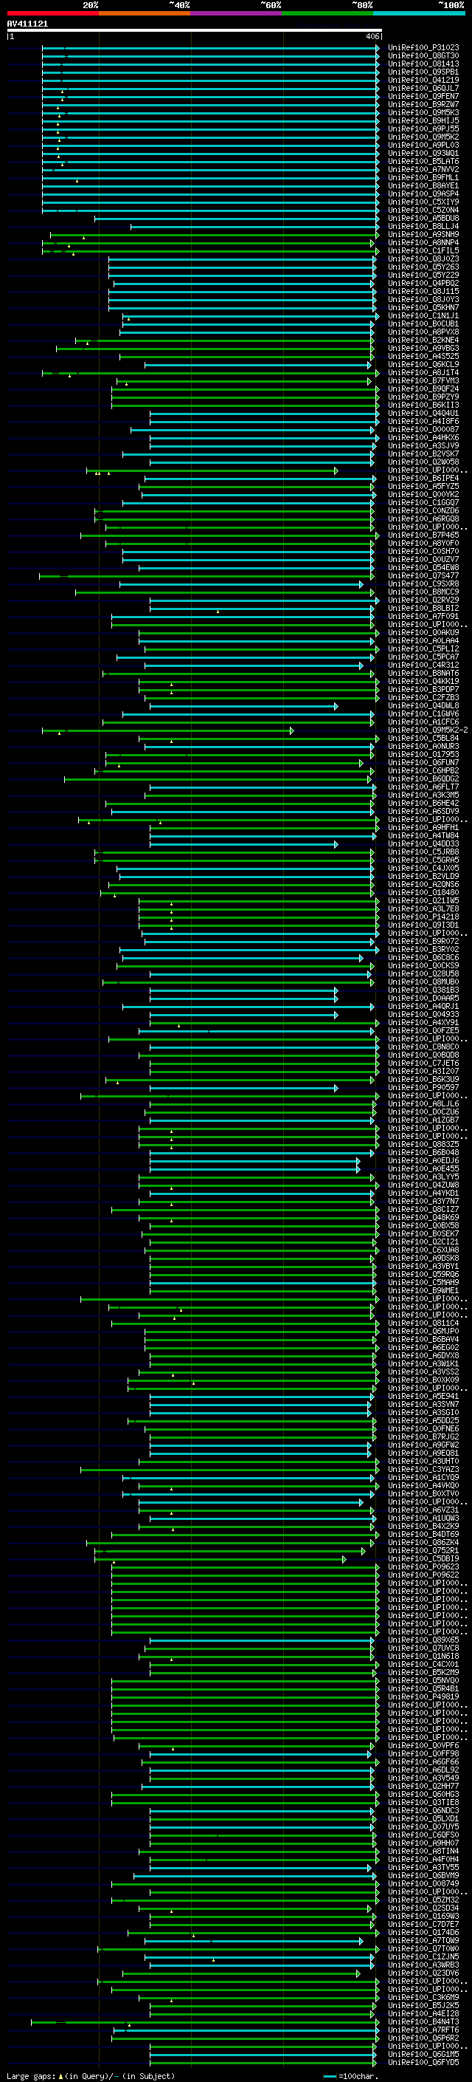
Task: Open hit UniRef100_B7P465
Action: point(423,535)
